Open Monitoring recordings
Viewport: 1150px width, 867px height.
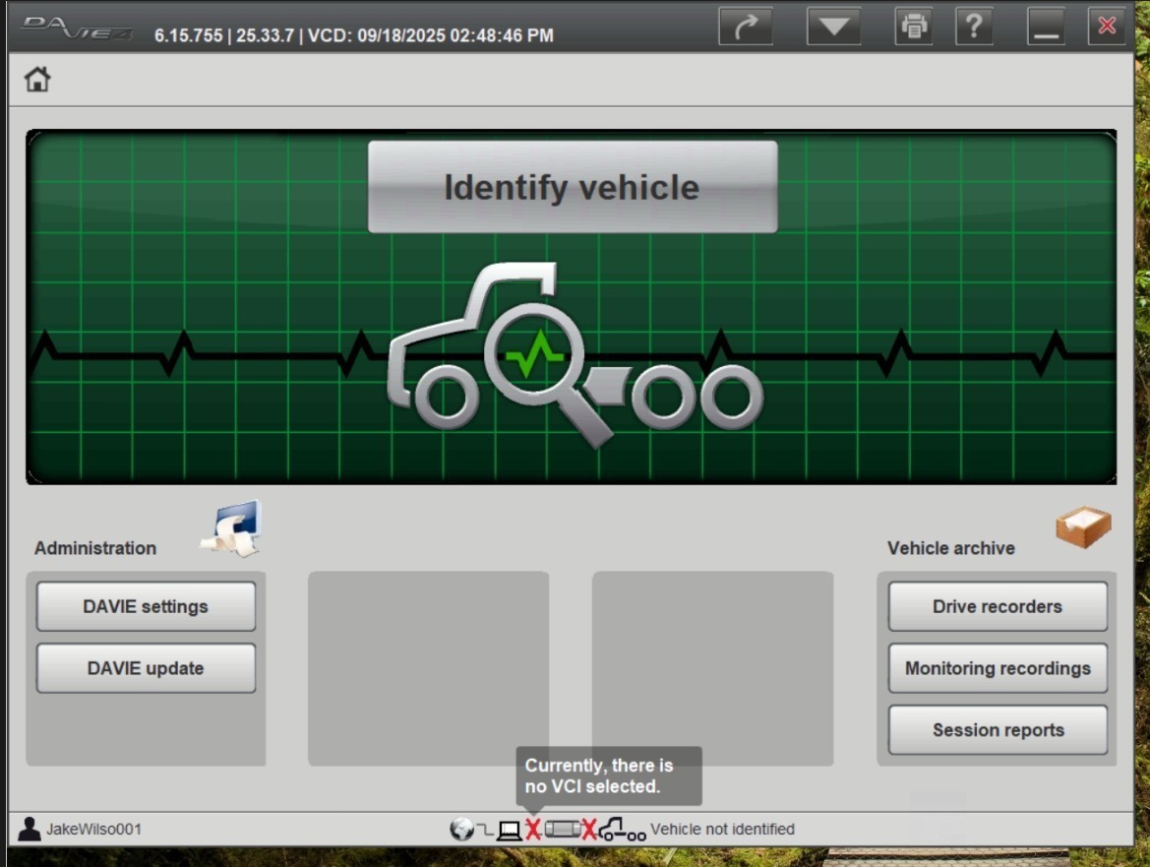point(998,668)
